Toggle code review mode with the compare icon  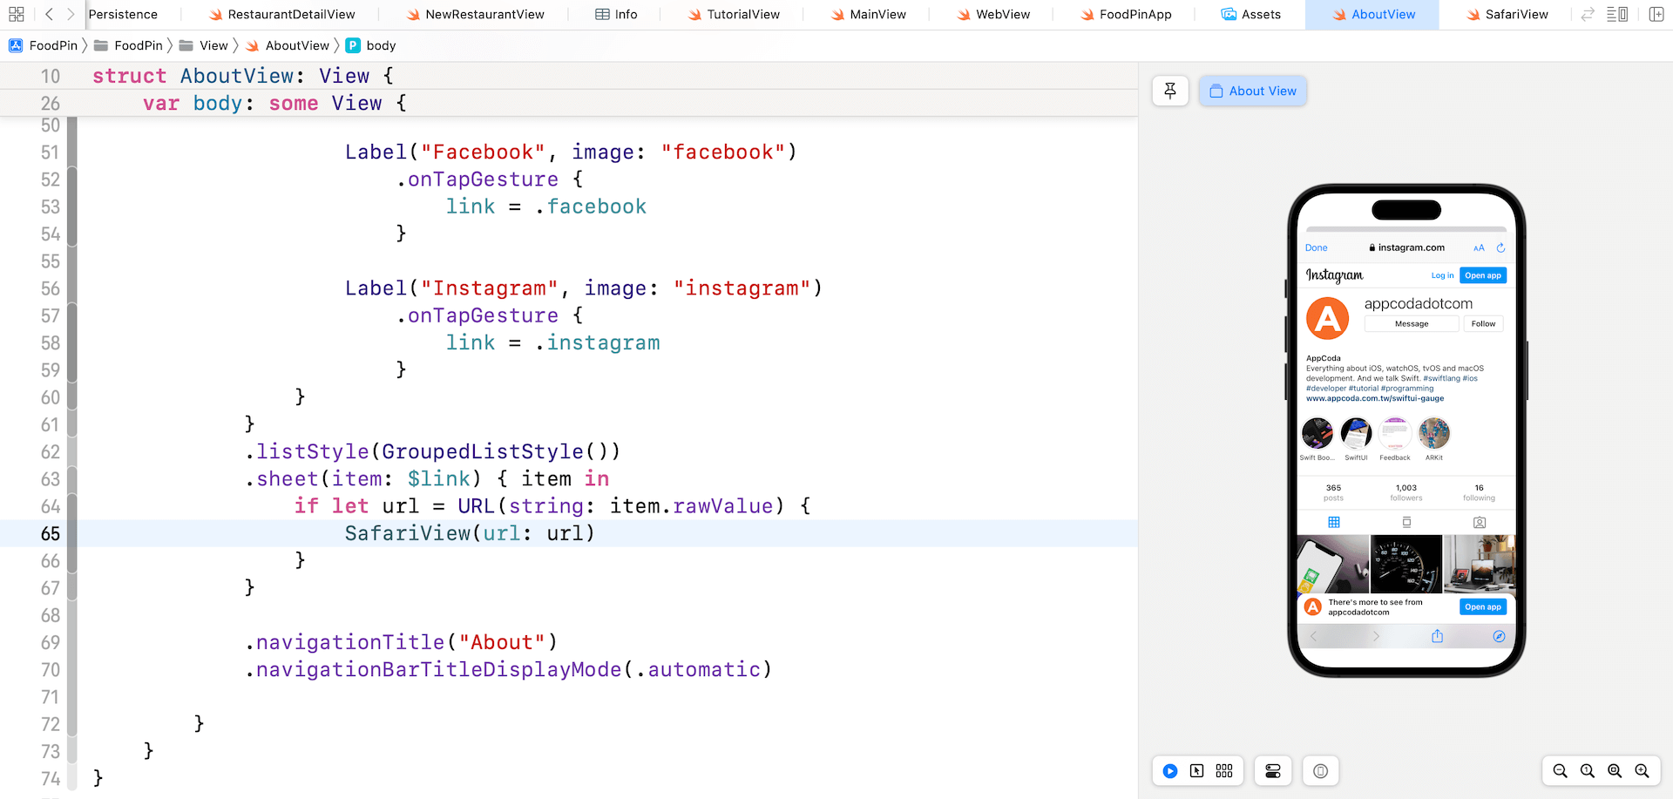coord(1588,14)
